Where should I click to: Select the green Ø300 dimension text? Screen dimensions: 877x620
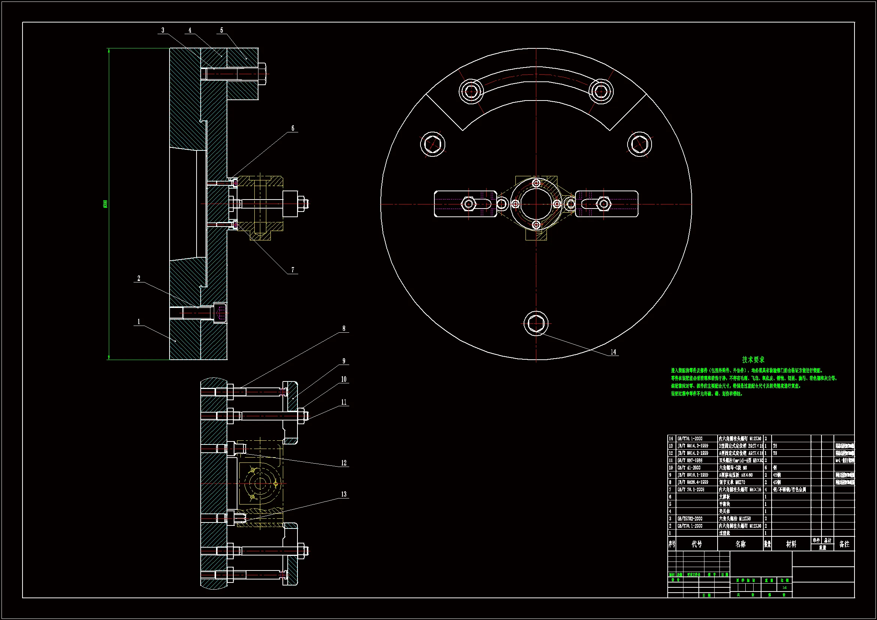[105, 204]
